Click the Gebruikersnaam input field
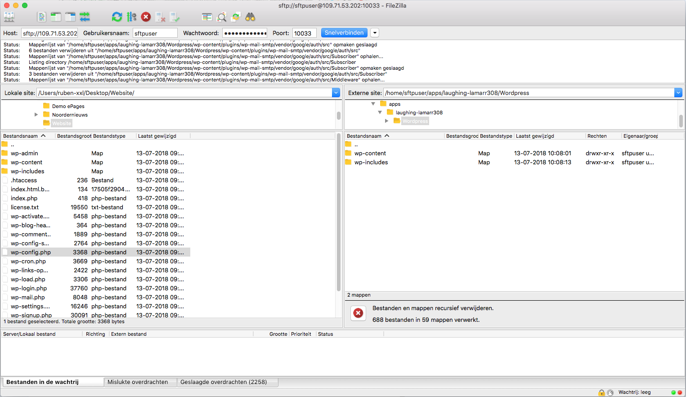Screen dimensions: 686x397 [x=155, y=33]
